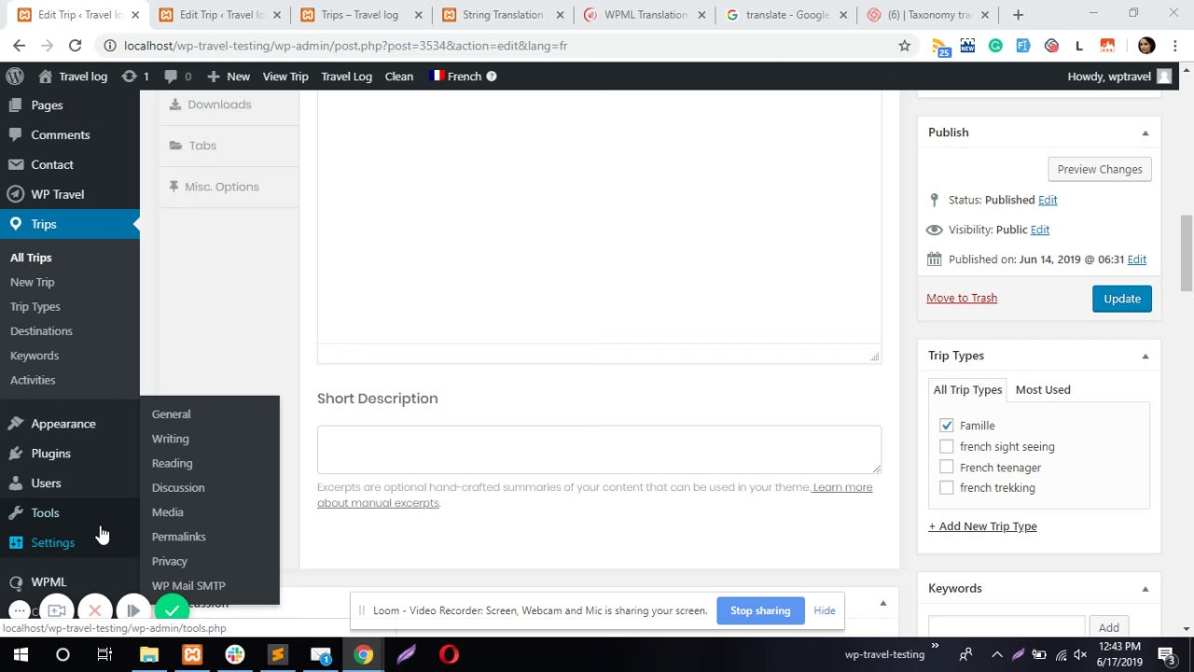The height and width of the screenshot is (672, 1194).
Task: Open Slack from the taskbar
Action: (x=235, y=654)
